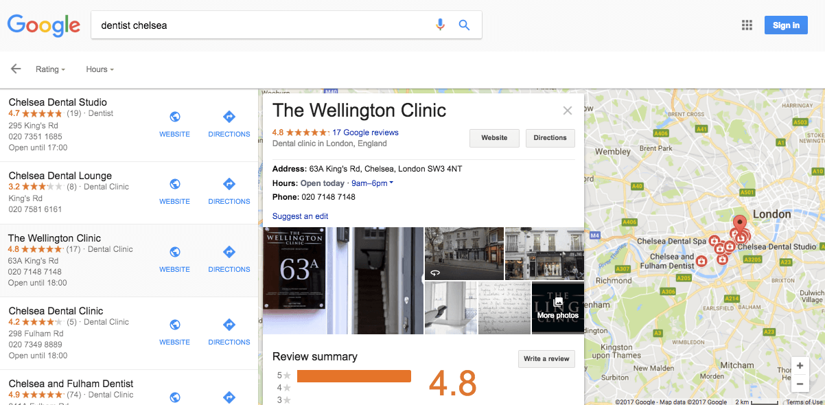Go back using the left arrow
Viewport: 825px width, 405px height.
(16, 69)
